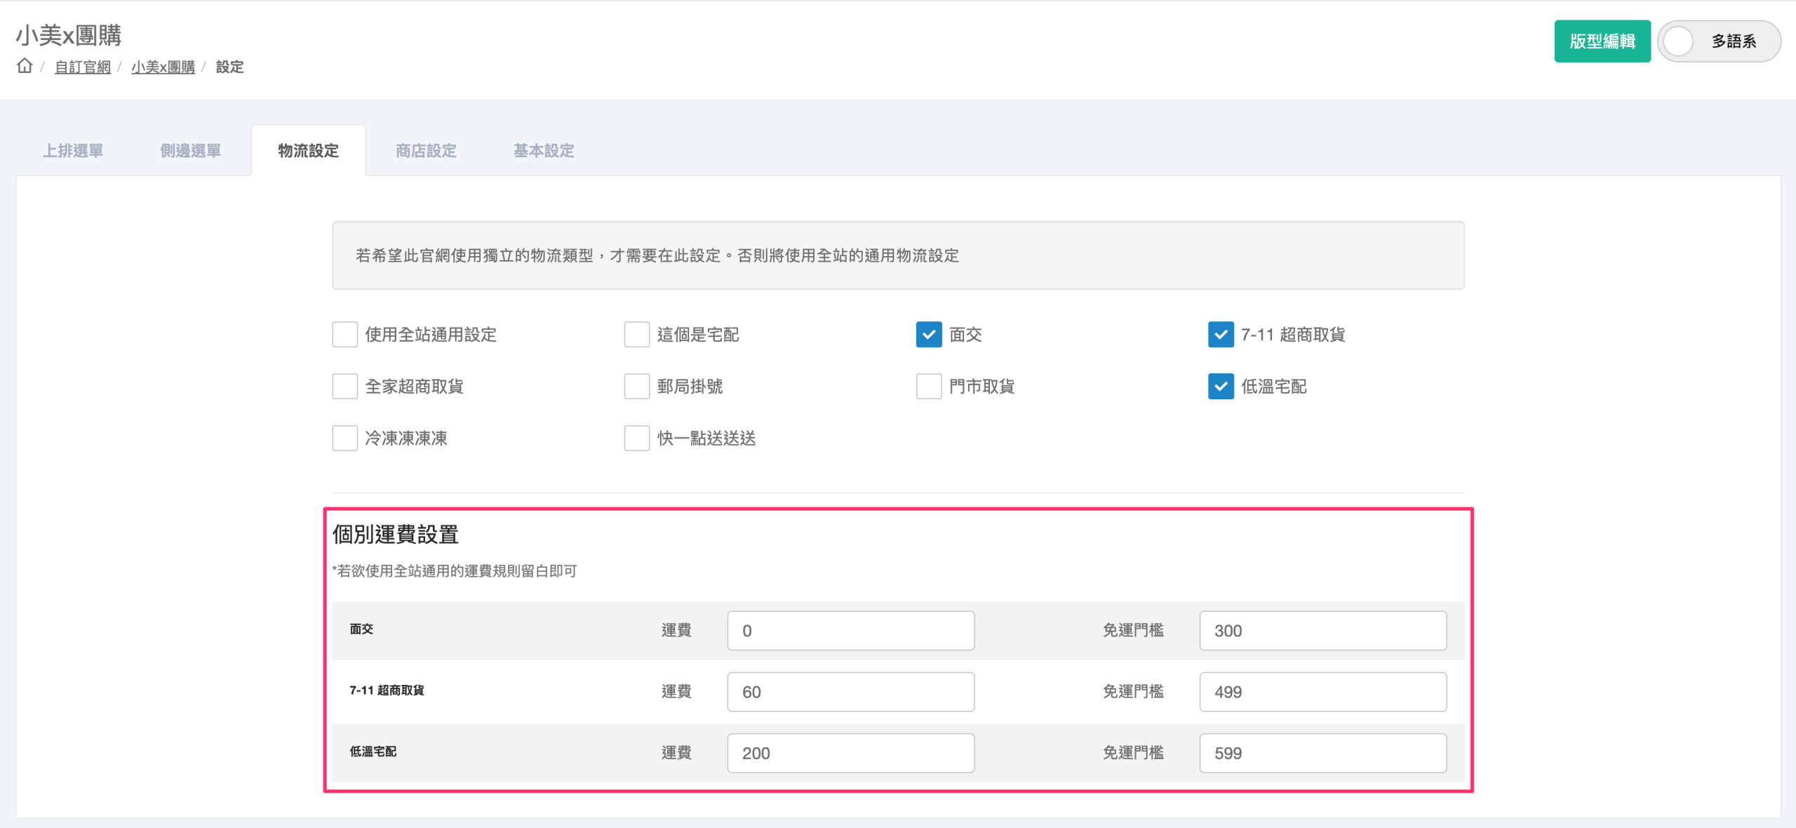Click the 低溫宅配 運費 input field
Image resolution: width=1796 pixels, height=828 pixels.
click(x=850, y=753)
